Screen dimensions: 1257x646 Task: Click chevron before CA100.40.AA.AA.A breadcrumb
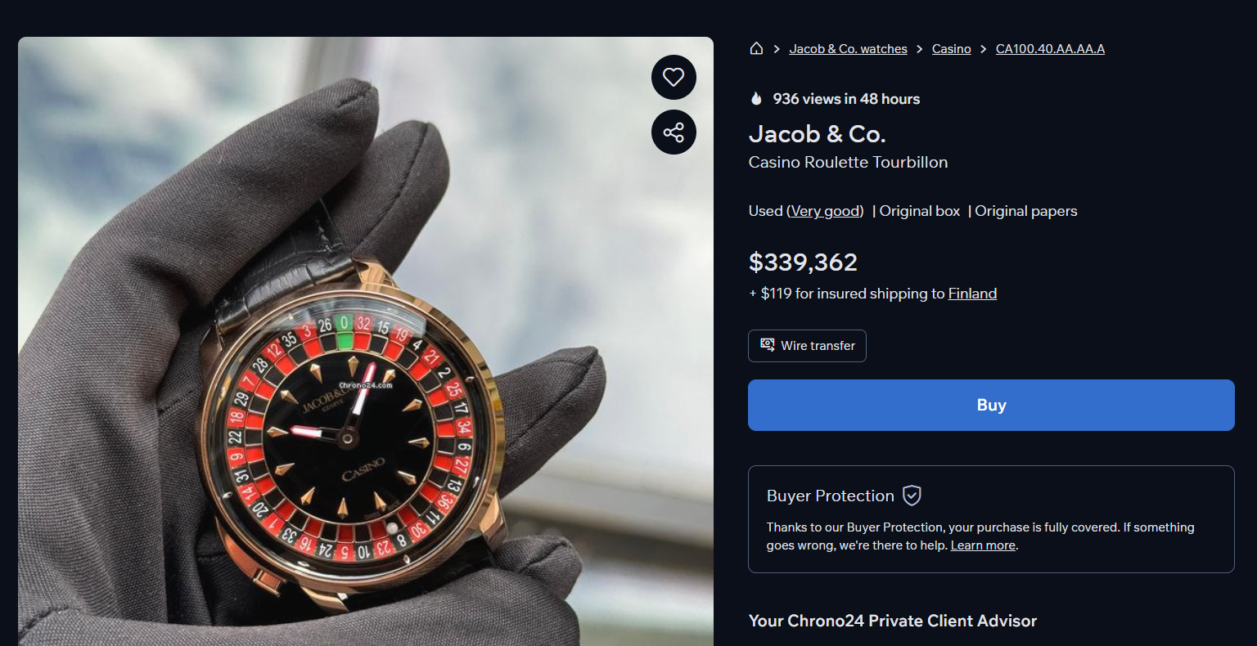tap(984, 49)
